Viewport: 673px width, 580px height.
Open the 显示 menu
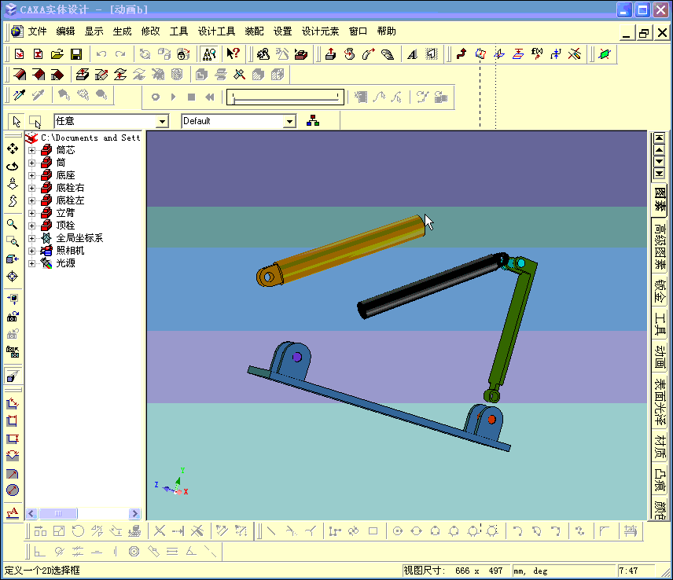tap(94, 31)
